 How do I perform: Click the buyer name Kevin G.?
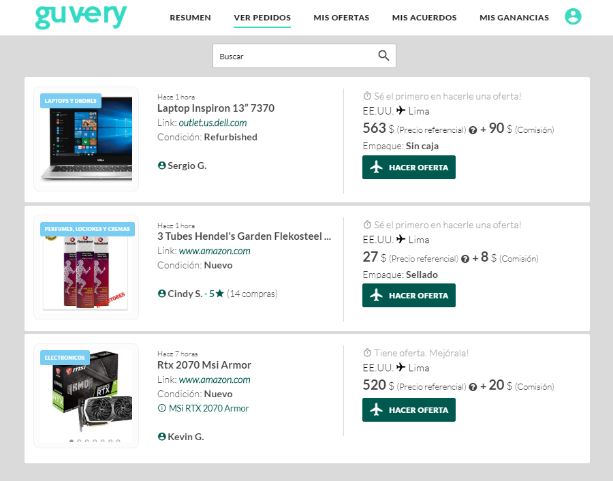pos(186,437)
